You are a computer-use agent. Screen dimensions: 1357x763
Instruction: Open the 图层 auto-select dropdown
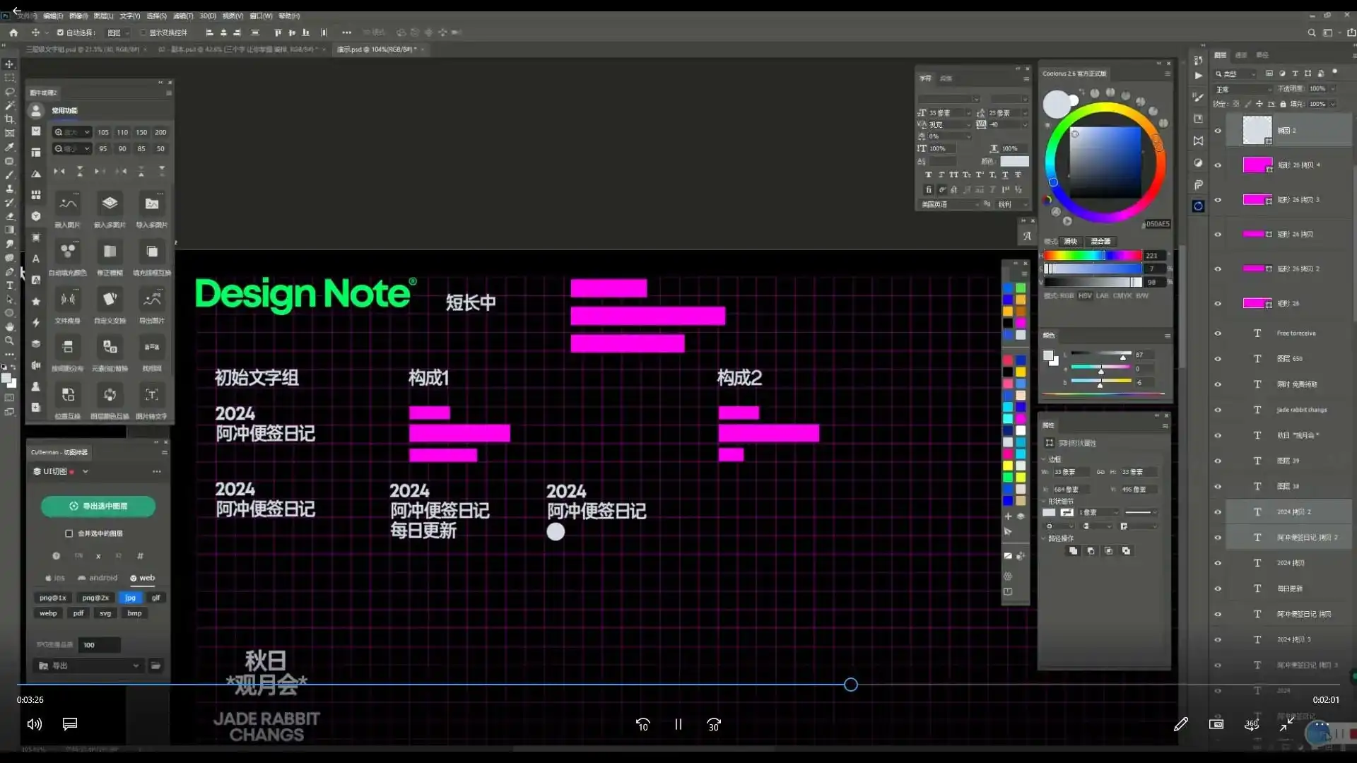[119, 32]
